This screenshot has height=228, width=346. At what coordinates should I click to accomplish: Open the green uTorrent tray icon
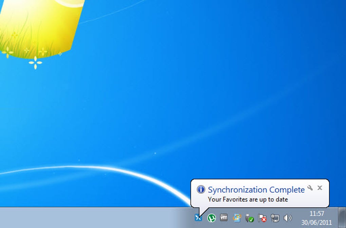click(211, 218)
